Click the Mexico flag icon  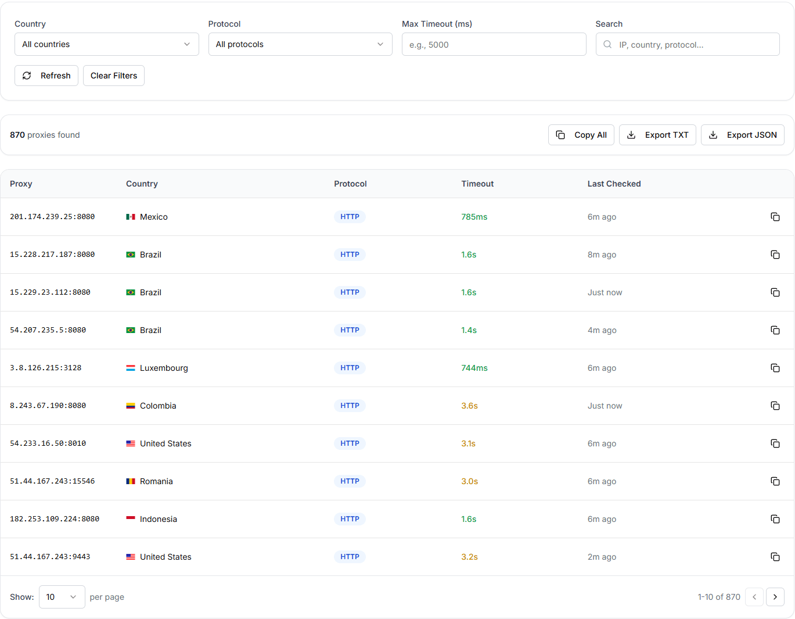tap(131, 217)
